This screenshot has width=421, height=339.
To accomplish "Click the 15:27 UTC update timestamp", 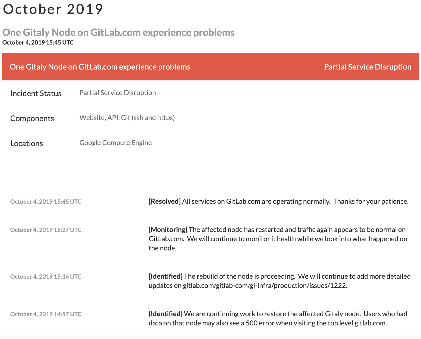I will click(x=46, y=230).
